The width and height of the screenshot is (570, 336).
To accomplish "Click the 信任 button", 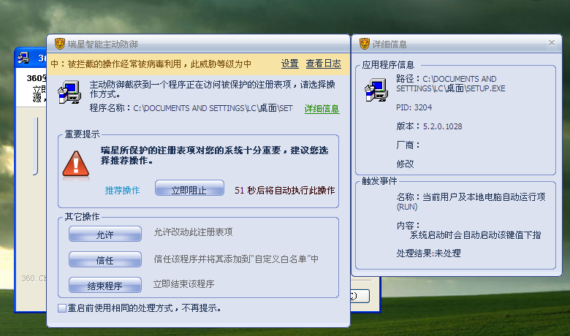I will [105, 260].
